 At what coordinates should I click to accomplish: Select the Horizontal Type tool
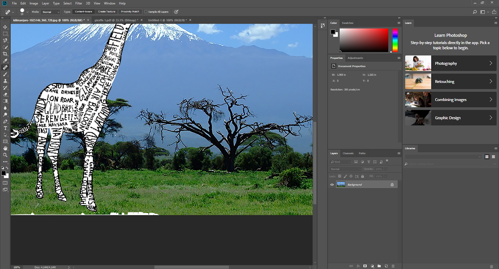[x=5, y=128]
